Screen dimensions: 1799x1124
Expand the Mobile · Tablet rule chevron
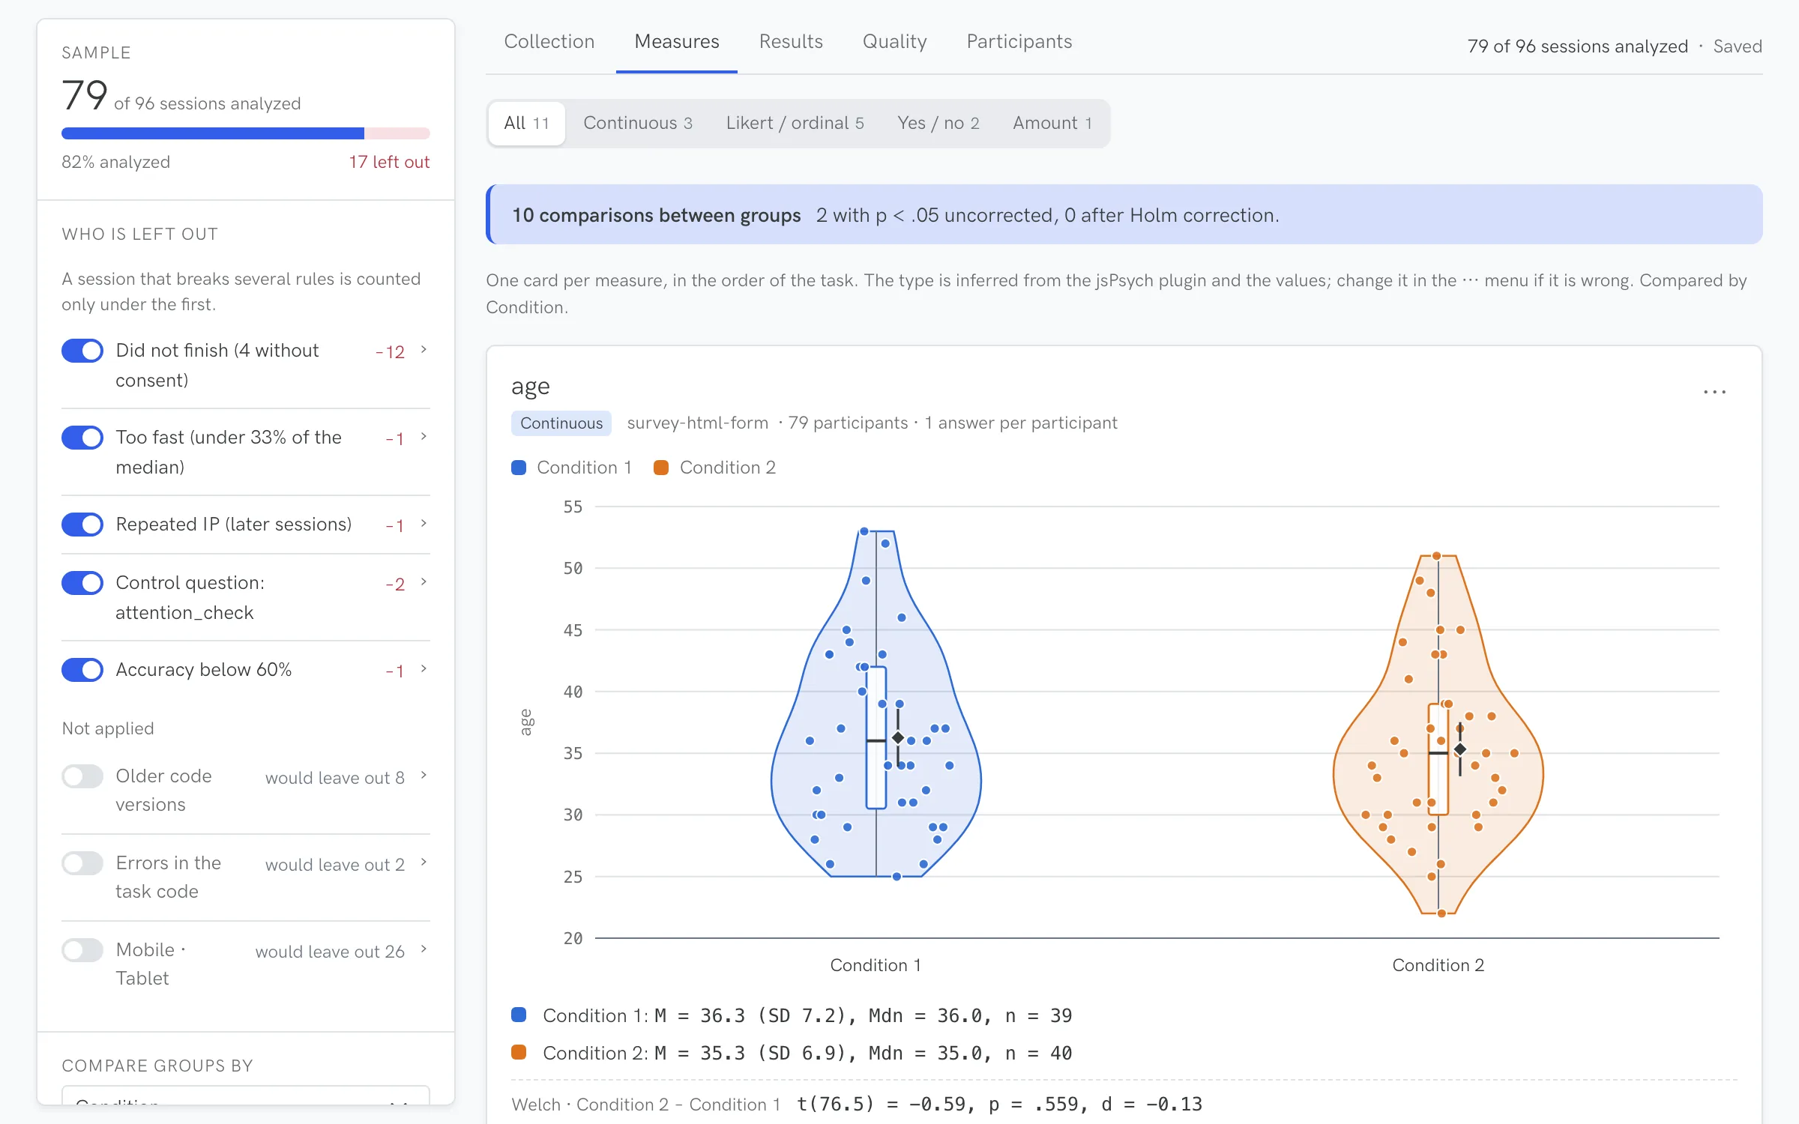(x=424, y=949)
